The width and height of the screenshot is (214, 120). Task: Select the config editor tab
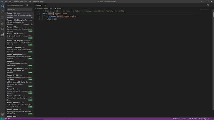[x=41, y=5]
